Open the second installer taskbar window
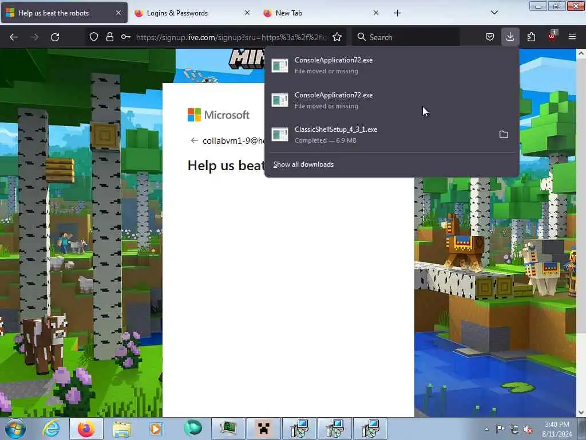Image resolution: width=586 pixels, height=440 pixels. point(335,429)
